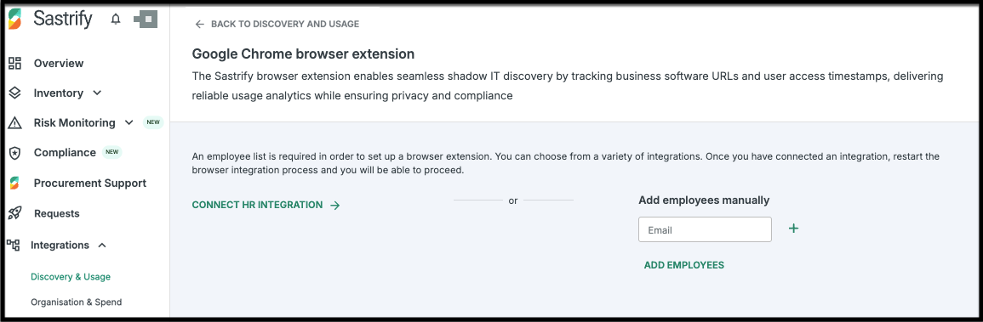
Task: Expand the Risk Monitoring chevron
Action: tap(129, 122)
